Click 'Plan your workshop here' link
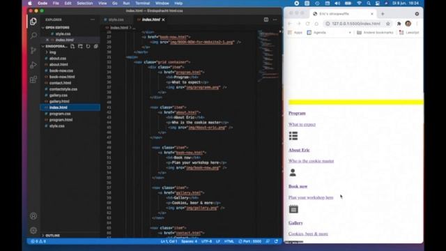Screen dimensions: 446x251 click(311, 197)
